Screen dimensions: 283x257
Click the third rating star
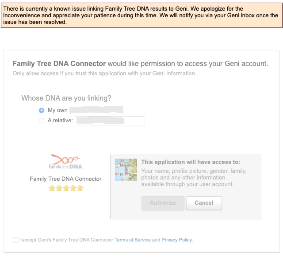tap(65, 188)
